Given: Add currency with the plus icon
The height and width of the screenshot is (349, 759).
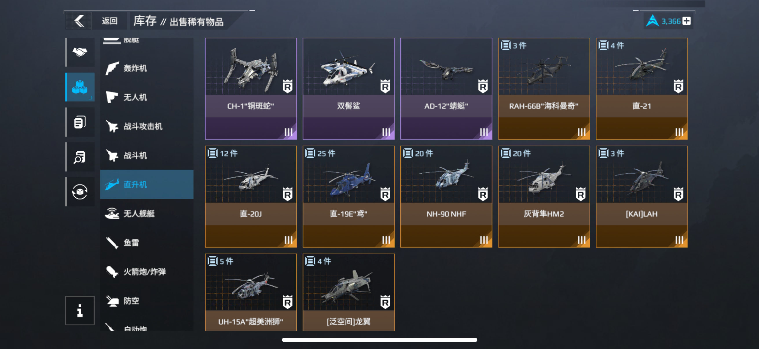Looking at the screenshot, I should click(687, 21).
